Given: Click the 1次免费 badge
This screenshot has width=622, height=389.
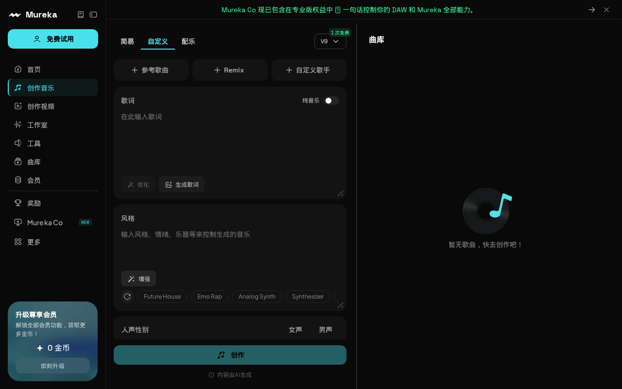Looking at the screenshot, I should 340,33.
